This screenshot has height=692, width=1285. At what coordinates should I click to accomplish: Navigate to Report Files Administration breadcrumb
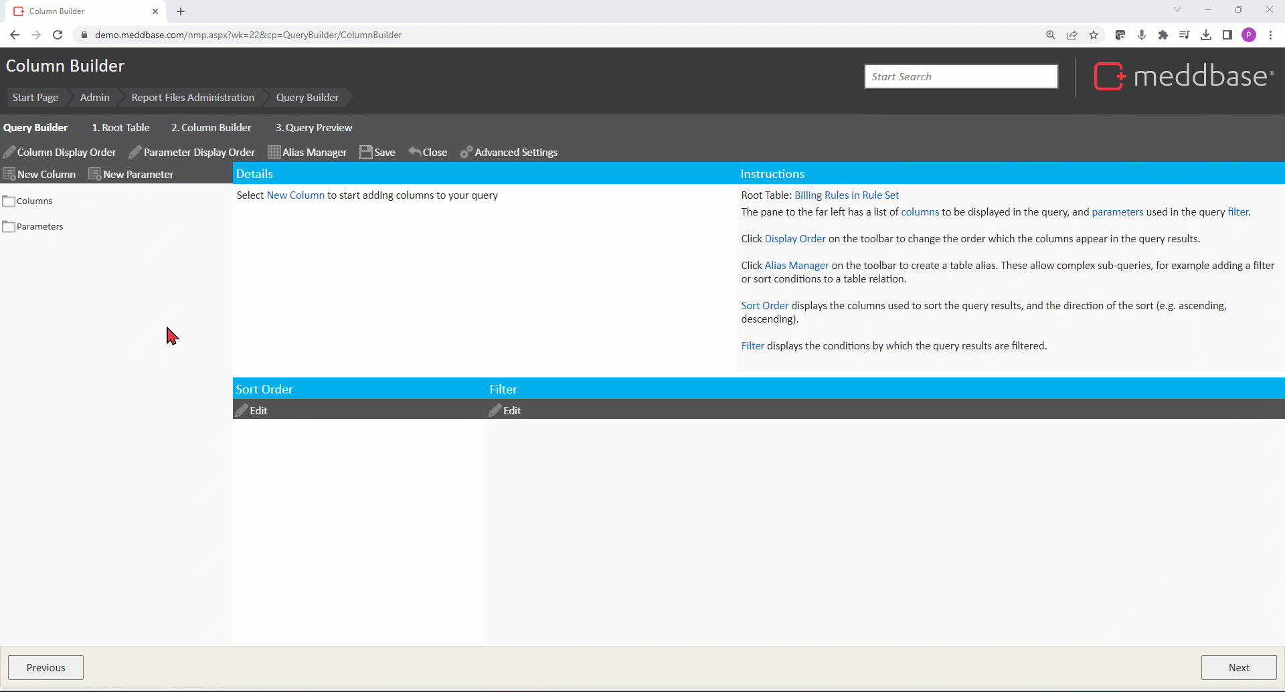[x=193, y=98]
